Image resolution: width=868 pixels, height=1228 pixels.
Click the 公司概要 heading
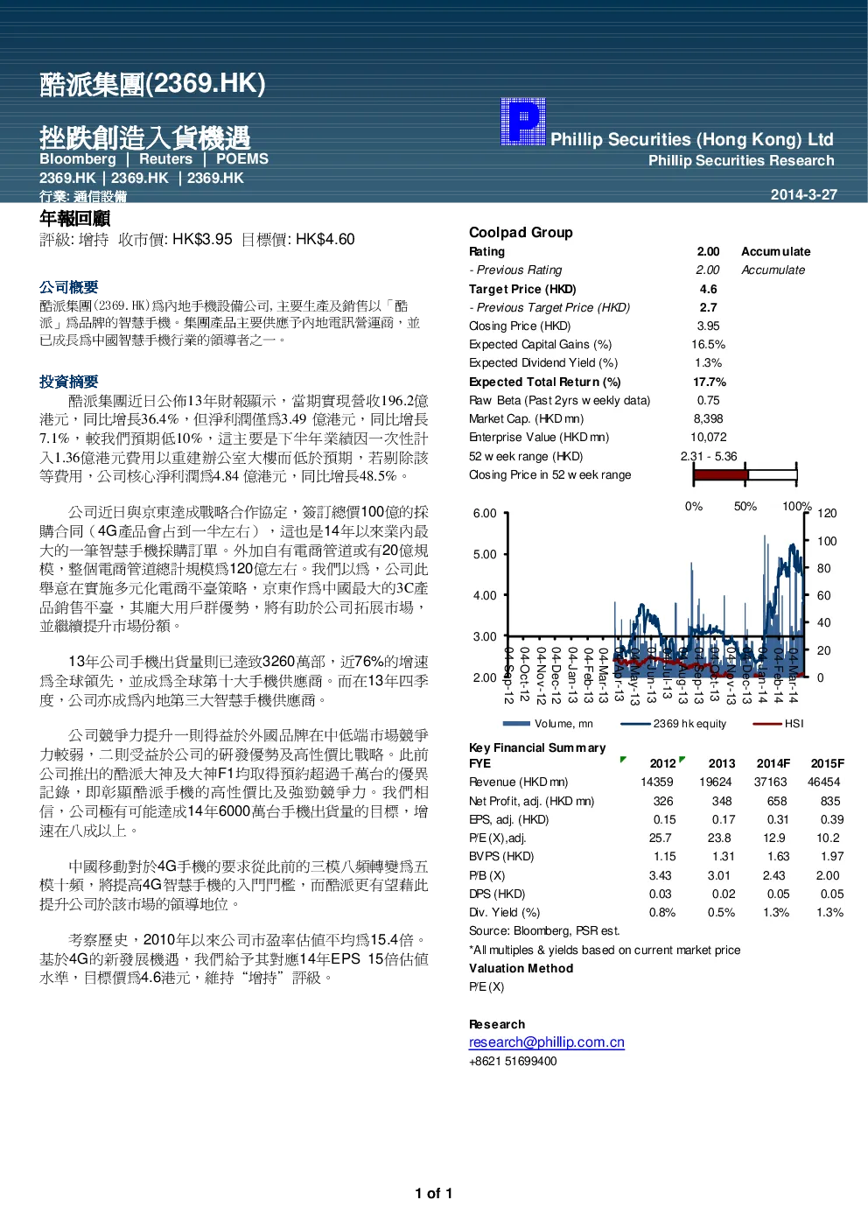click(x=68, y=287)
